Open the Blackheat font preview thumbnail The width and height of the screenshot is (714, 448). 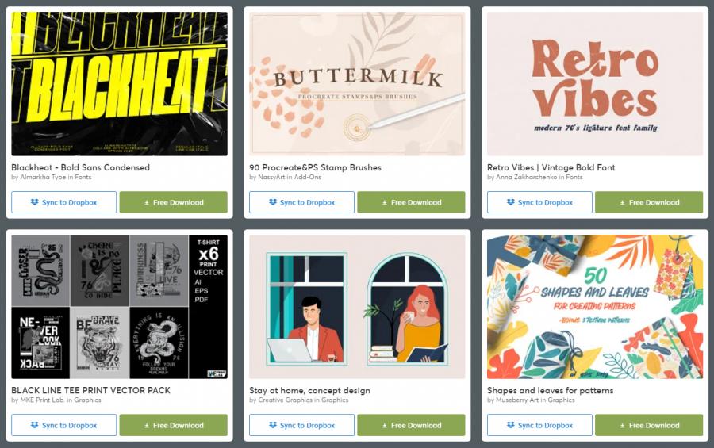click(x=119, y=84)
